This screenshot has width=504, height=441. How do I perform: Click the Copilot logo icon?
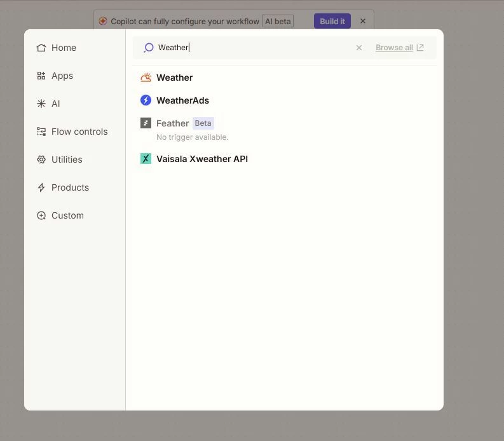pos(103,21)
